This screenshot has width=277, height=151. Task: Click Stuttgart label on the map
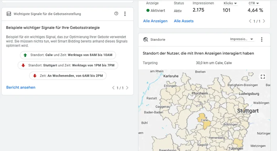pos(248,111)
